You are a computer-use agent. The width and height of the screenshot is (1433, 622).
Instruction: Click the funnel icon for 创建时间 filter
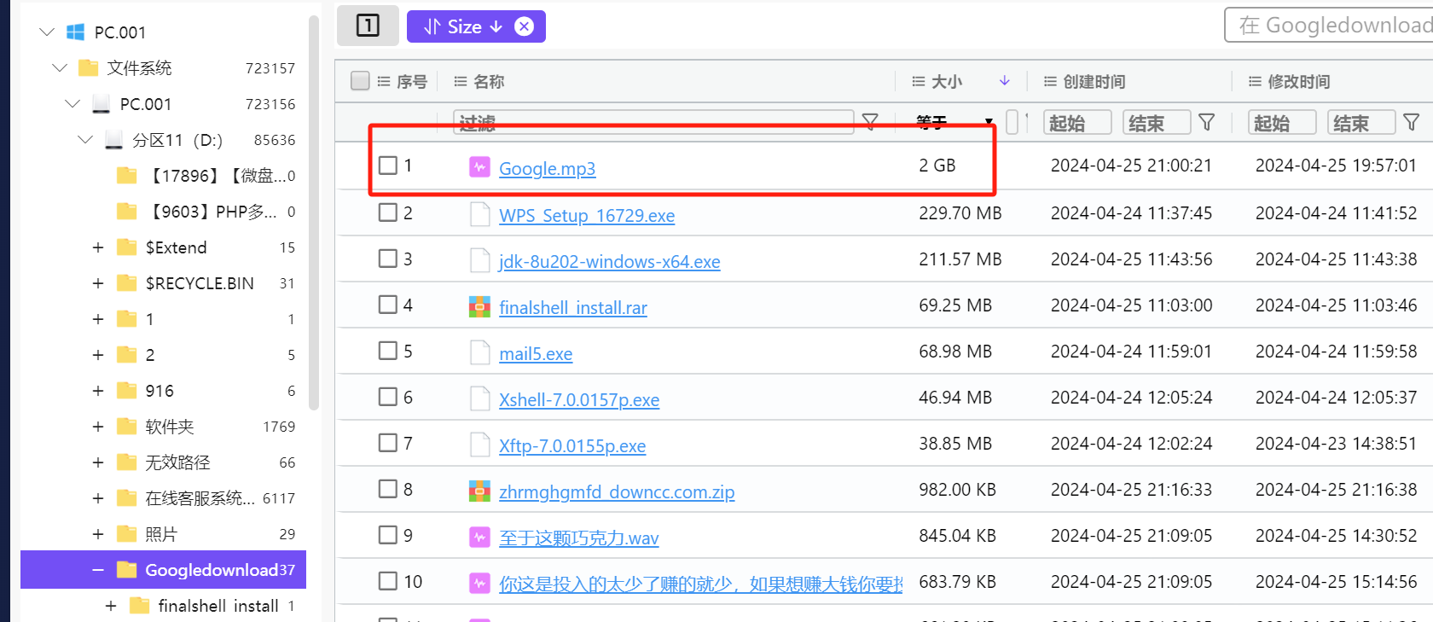point(1206,123)
